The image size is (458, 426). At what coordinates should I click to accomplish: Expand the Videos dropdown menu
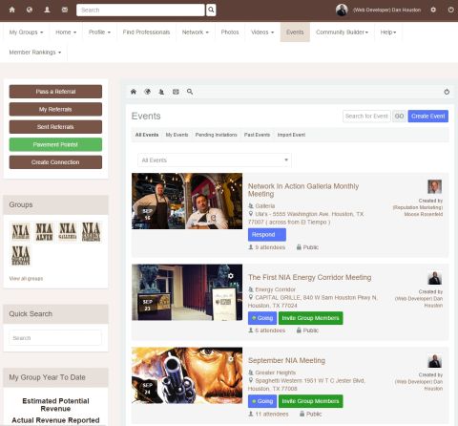pyautogui.click(x=262, y=32)
